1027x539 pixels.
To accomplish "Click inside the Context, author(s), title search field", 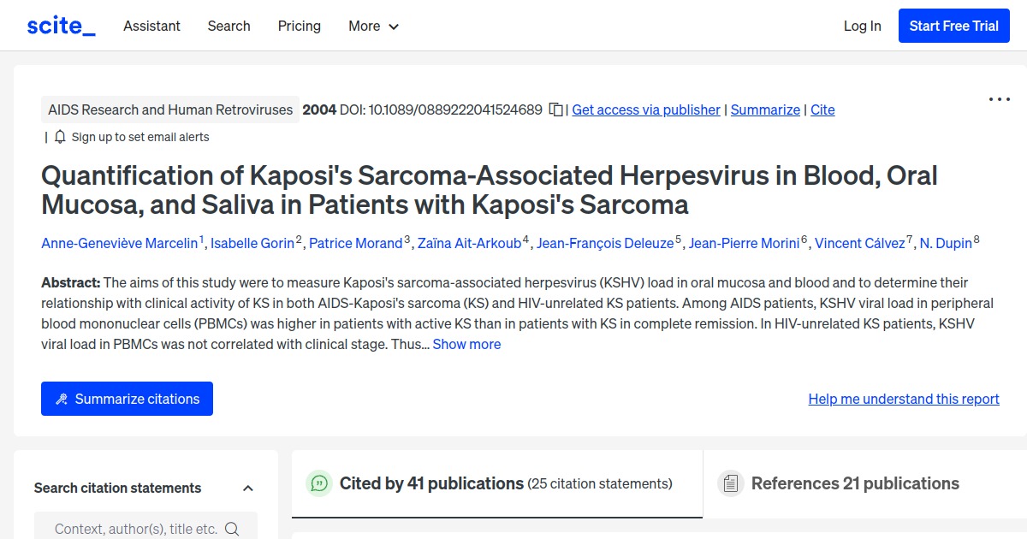I will [137, 528].
